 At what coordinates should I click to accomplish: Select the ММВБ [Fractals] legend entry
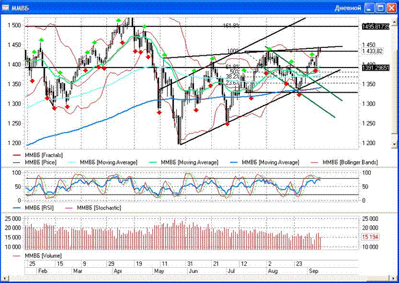[x=44, y=155]
